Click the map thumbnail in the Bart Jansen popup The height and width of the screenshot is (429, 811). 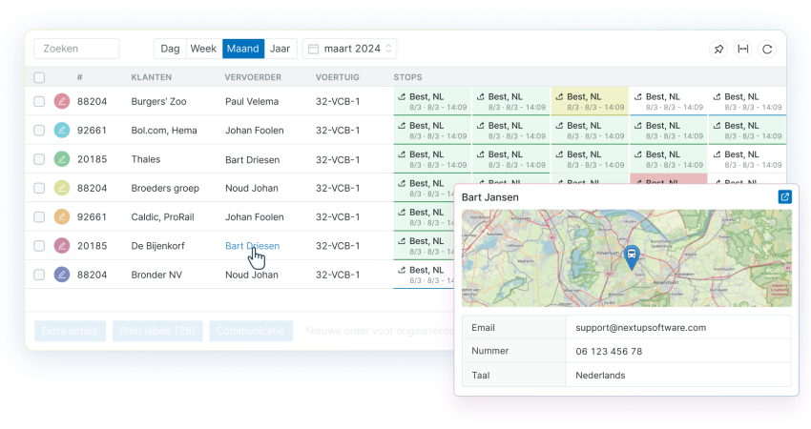(x=626, y=258)
